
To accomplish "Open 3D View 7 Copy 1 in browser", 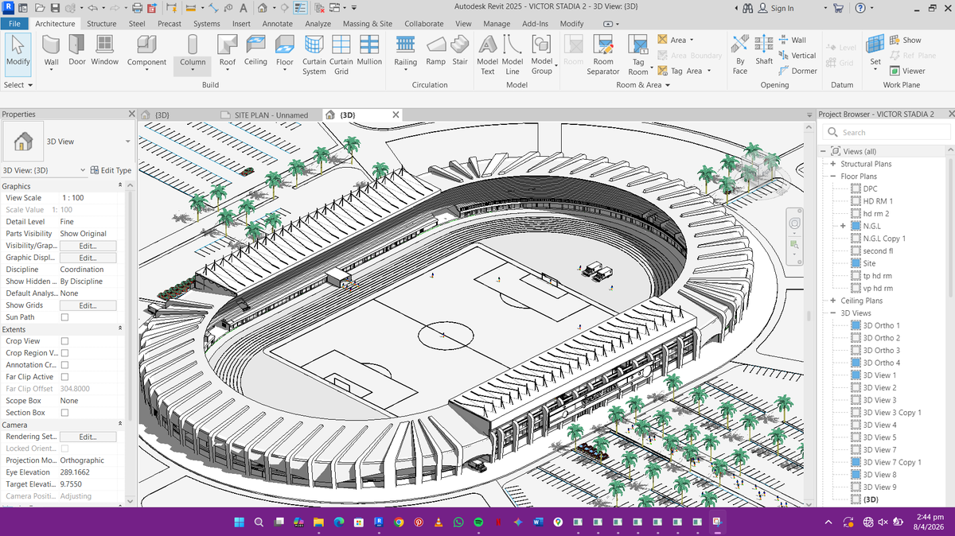I will click(891, 462).
